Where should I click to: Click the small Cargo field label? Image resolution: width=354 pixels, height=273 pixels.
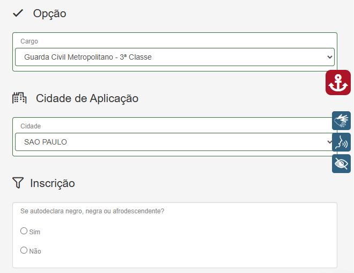(29, 41)
